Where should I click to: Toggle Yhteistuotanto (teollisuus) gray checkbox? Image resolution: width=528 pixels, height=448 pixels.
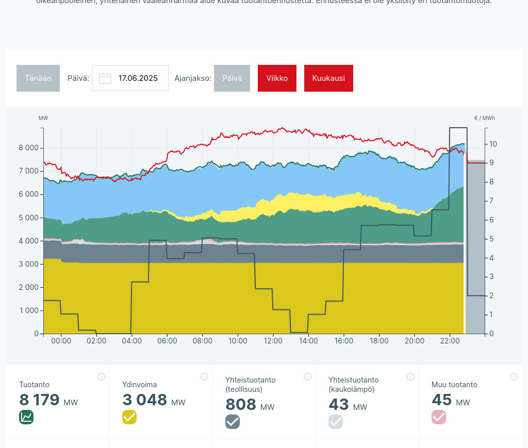[233, 422]
